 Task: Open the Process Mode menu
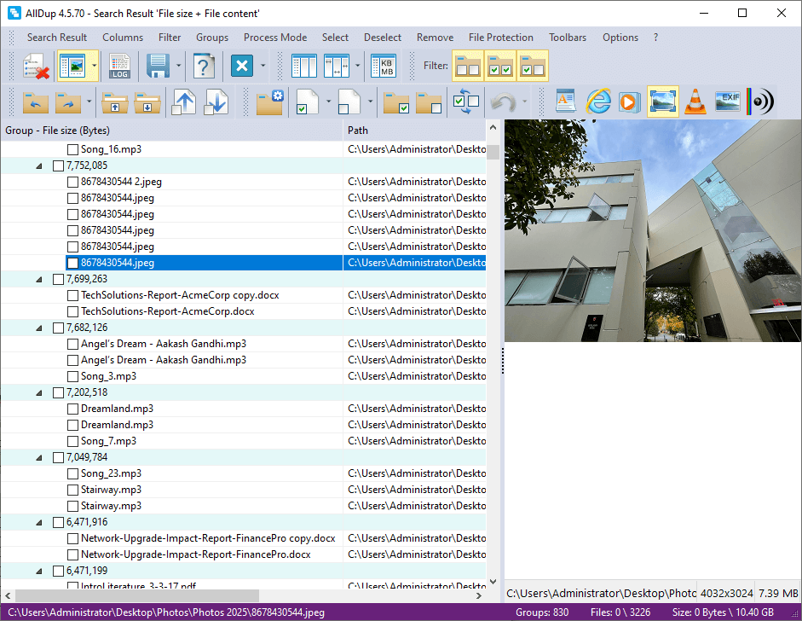pyautogui.click(x=274, y=38)
